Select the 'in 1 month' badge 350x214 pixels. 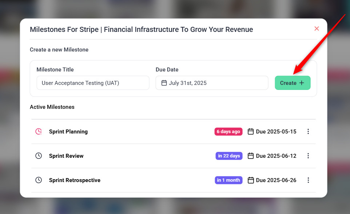[x=228, y=180]
